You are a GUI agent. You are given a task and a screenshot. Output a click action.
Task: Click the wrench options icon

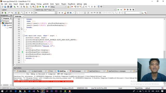(145, 13)
